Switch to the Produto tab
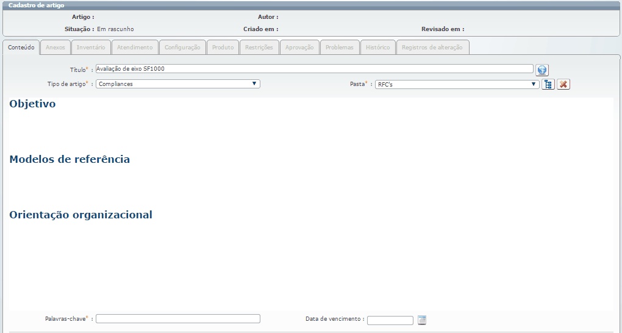622x333 pixels. pos(223,48)
